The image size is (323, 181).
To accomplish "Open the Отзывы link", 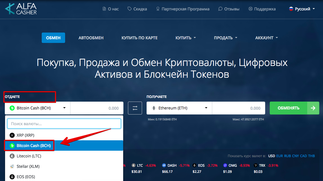I will pos(229,9).
